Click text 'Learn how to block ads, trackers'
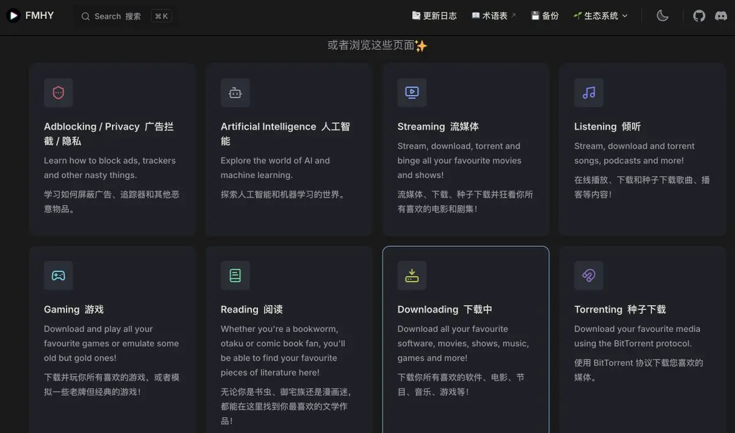This screenshot has width=735, height=433. [110, 160]
